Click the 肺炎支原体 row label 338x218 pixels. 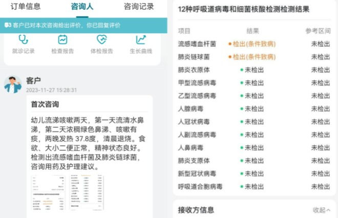(x=194, y=161)
